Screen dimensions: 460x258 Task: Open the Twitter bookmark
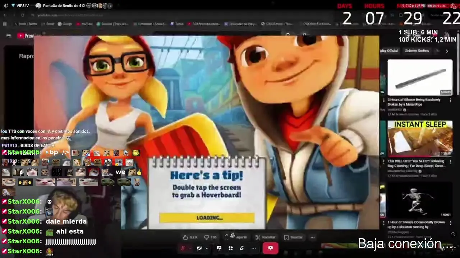26,24
